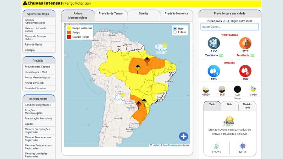Open the Previsão Numérica tab

coord(176,15)
